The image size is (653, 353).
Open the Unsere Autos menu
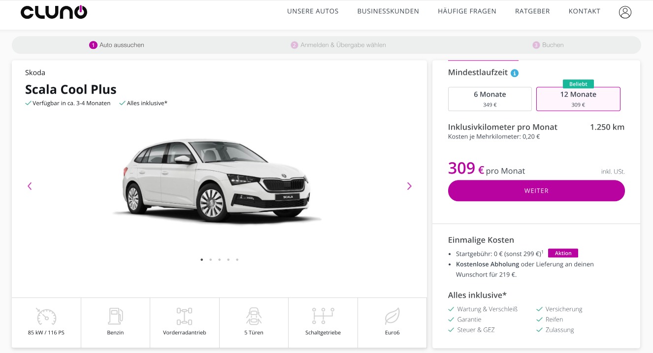(x=313, y=11)
